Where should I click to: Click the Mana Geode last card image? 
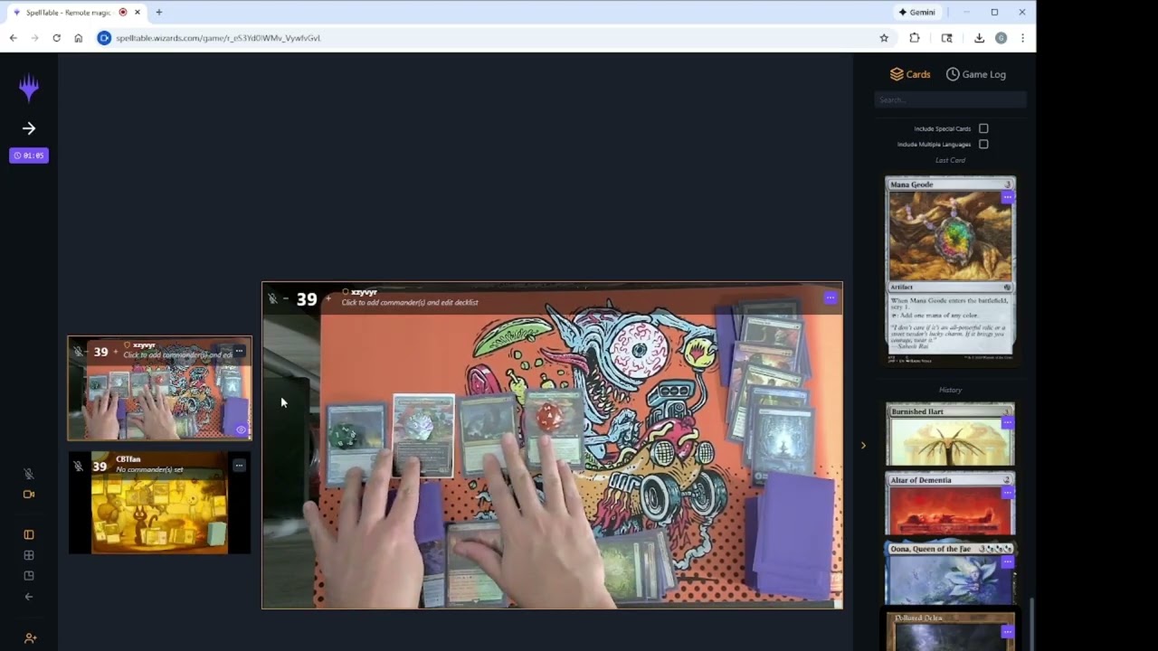point(950,269)
